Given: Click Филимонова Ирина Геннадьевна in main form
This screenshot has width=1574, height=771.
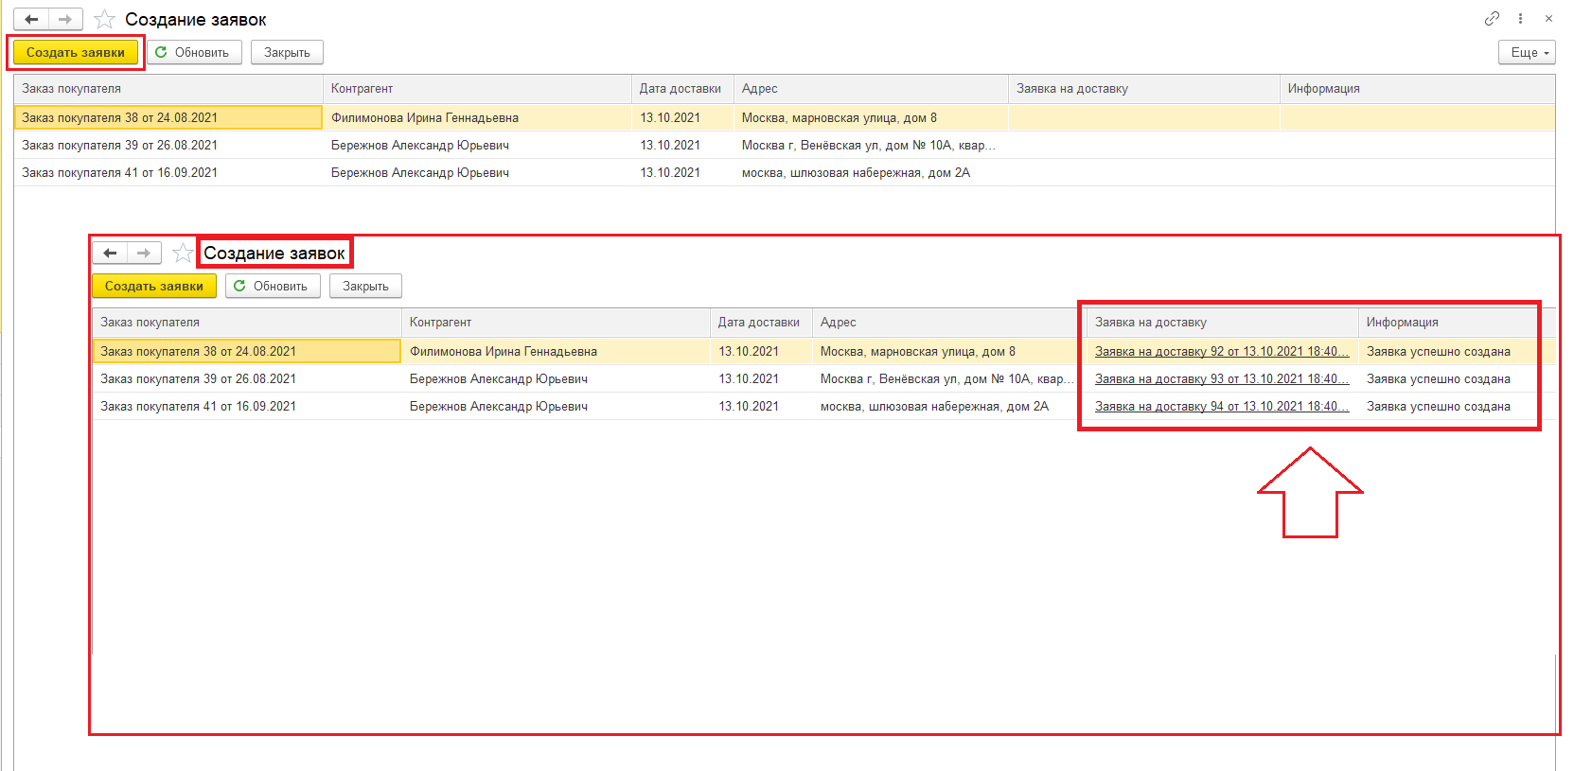Looking at the screenshot, I should coord(425,117).
